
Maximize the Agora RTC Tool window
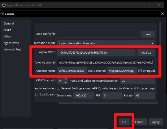click(x=149, y=5)
